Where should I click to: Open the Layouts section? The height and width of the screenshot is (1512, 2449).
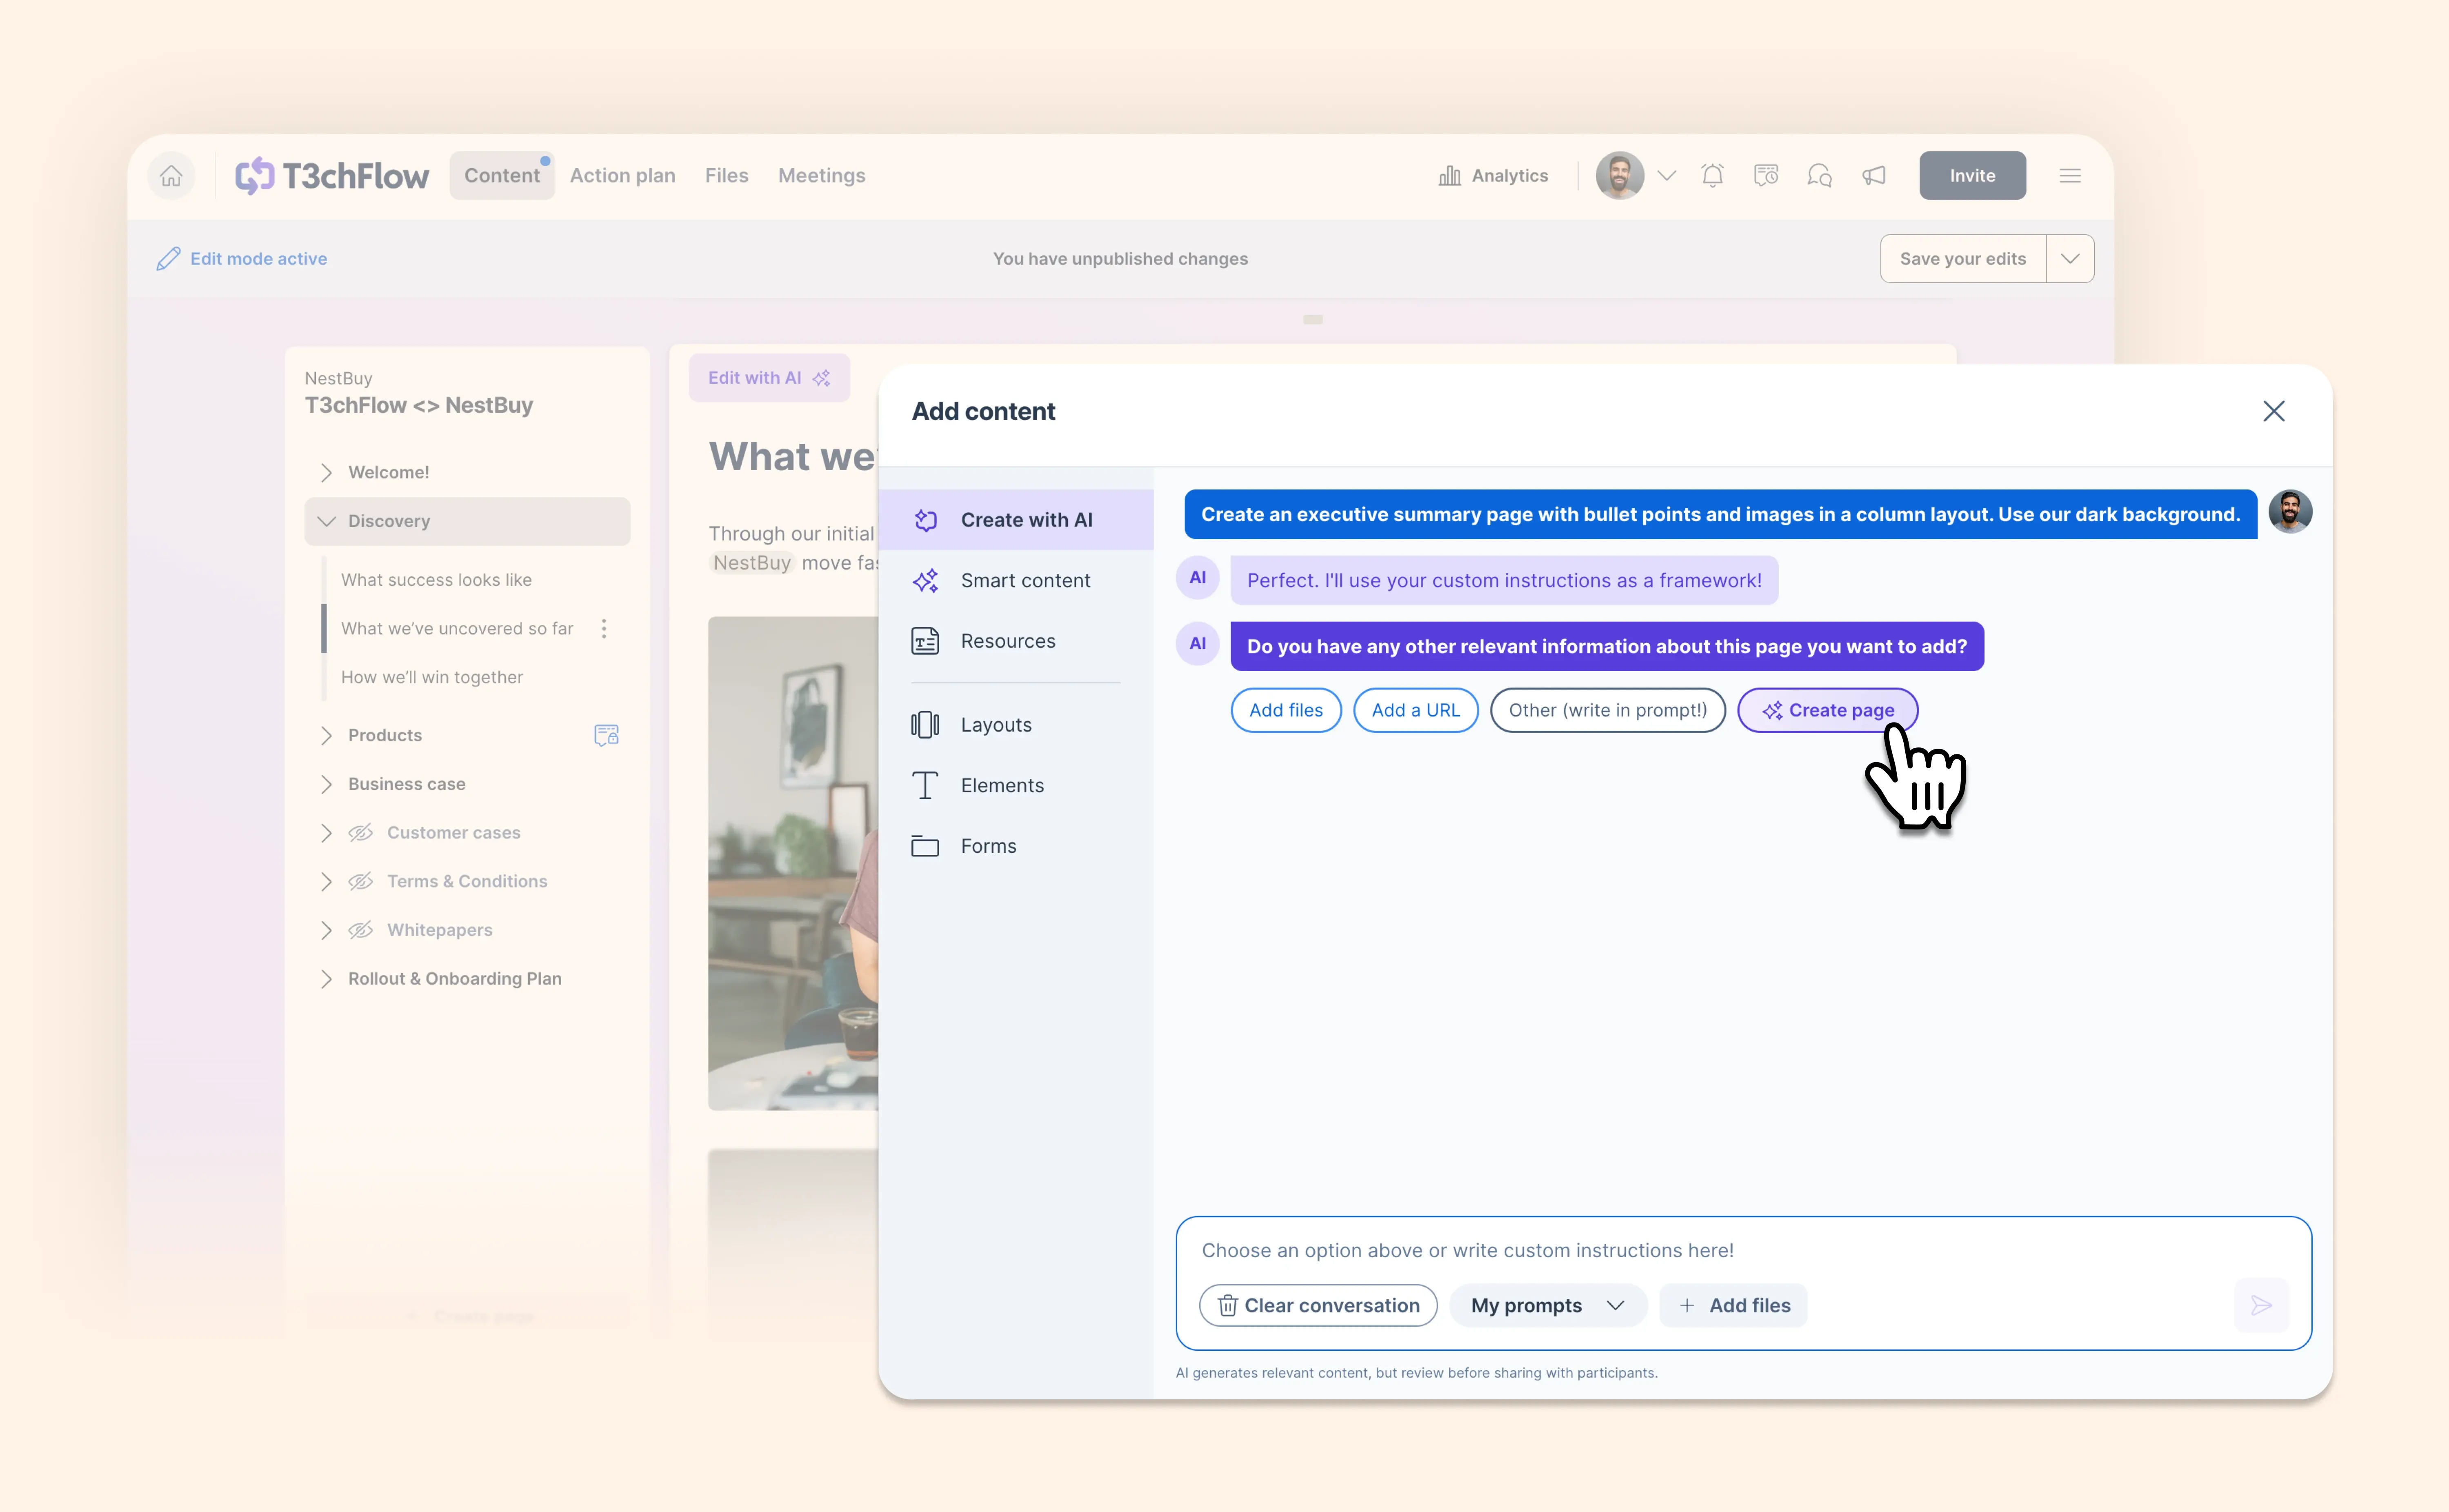coord(997,724)
